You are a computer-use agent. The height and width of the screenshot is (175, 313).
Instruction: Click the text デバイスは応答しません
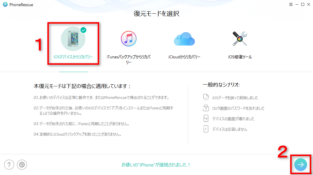click(x=230, y=129)
